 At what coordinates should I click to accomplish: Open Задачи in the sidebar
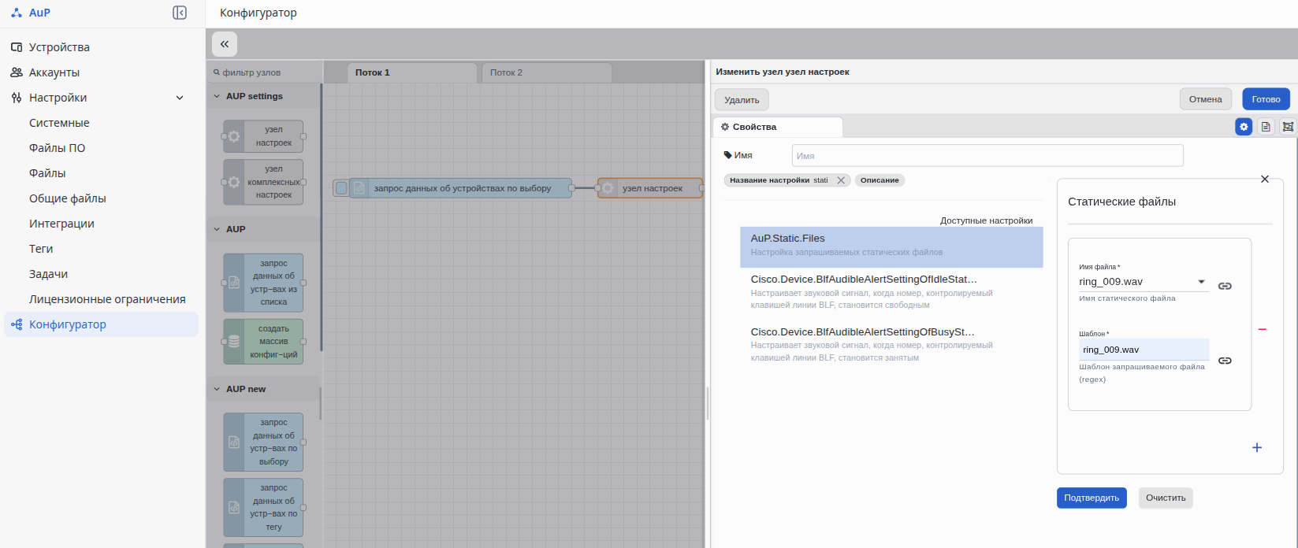click(x=48, y=274)
